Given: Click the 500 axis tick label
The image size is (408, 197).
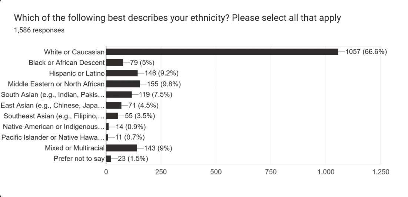Looking at the screenshot, I should click(216, 172).
